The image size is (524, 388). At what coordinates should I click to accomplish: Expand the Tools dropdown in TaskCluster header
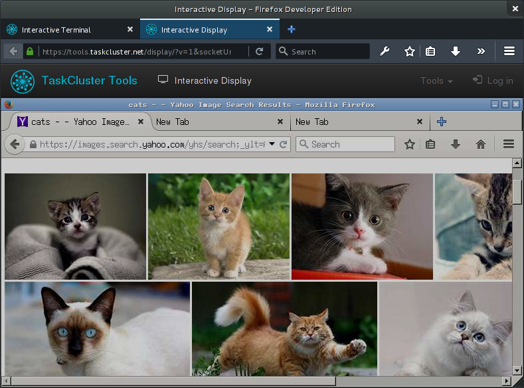pos(436,80)
